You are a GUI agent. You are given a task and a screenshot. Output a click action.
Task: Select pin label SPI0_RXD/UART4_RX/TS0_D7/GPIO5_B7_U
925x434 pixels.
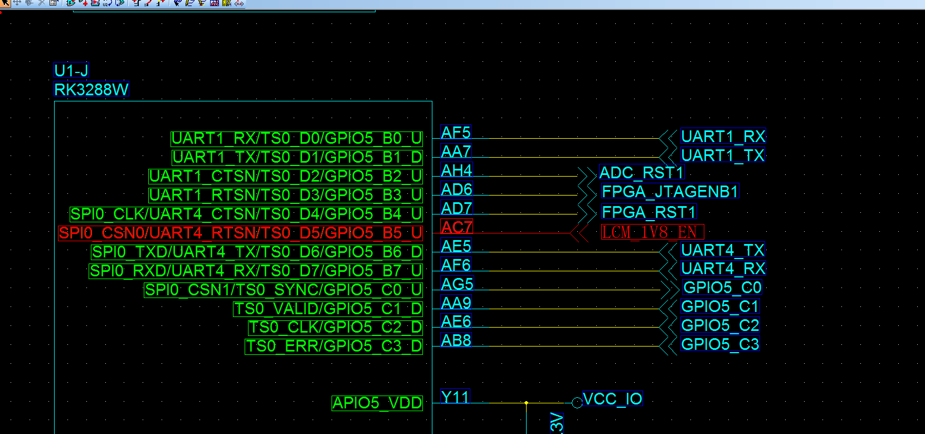coord(256,271)
